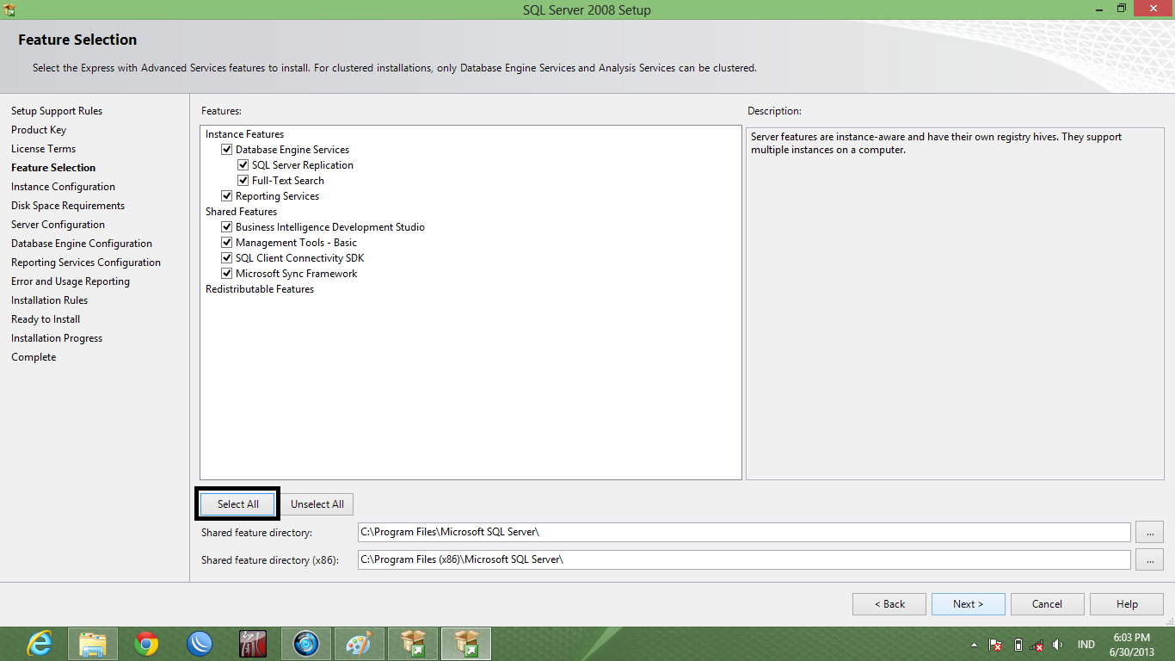Click the Ready to Install step
This screenshot has width=1175, height=661.
[46, 319]
